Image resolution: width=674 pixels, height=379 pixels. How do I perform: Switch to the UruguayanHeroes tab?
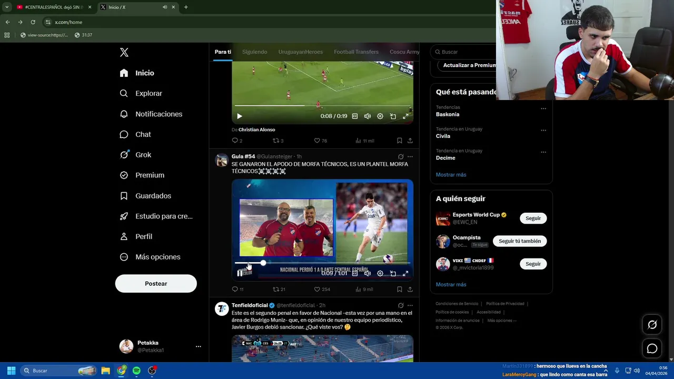point(301,52)
